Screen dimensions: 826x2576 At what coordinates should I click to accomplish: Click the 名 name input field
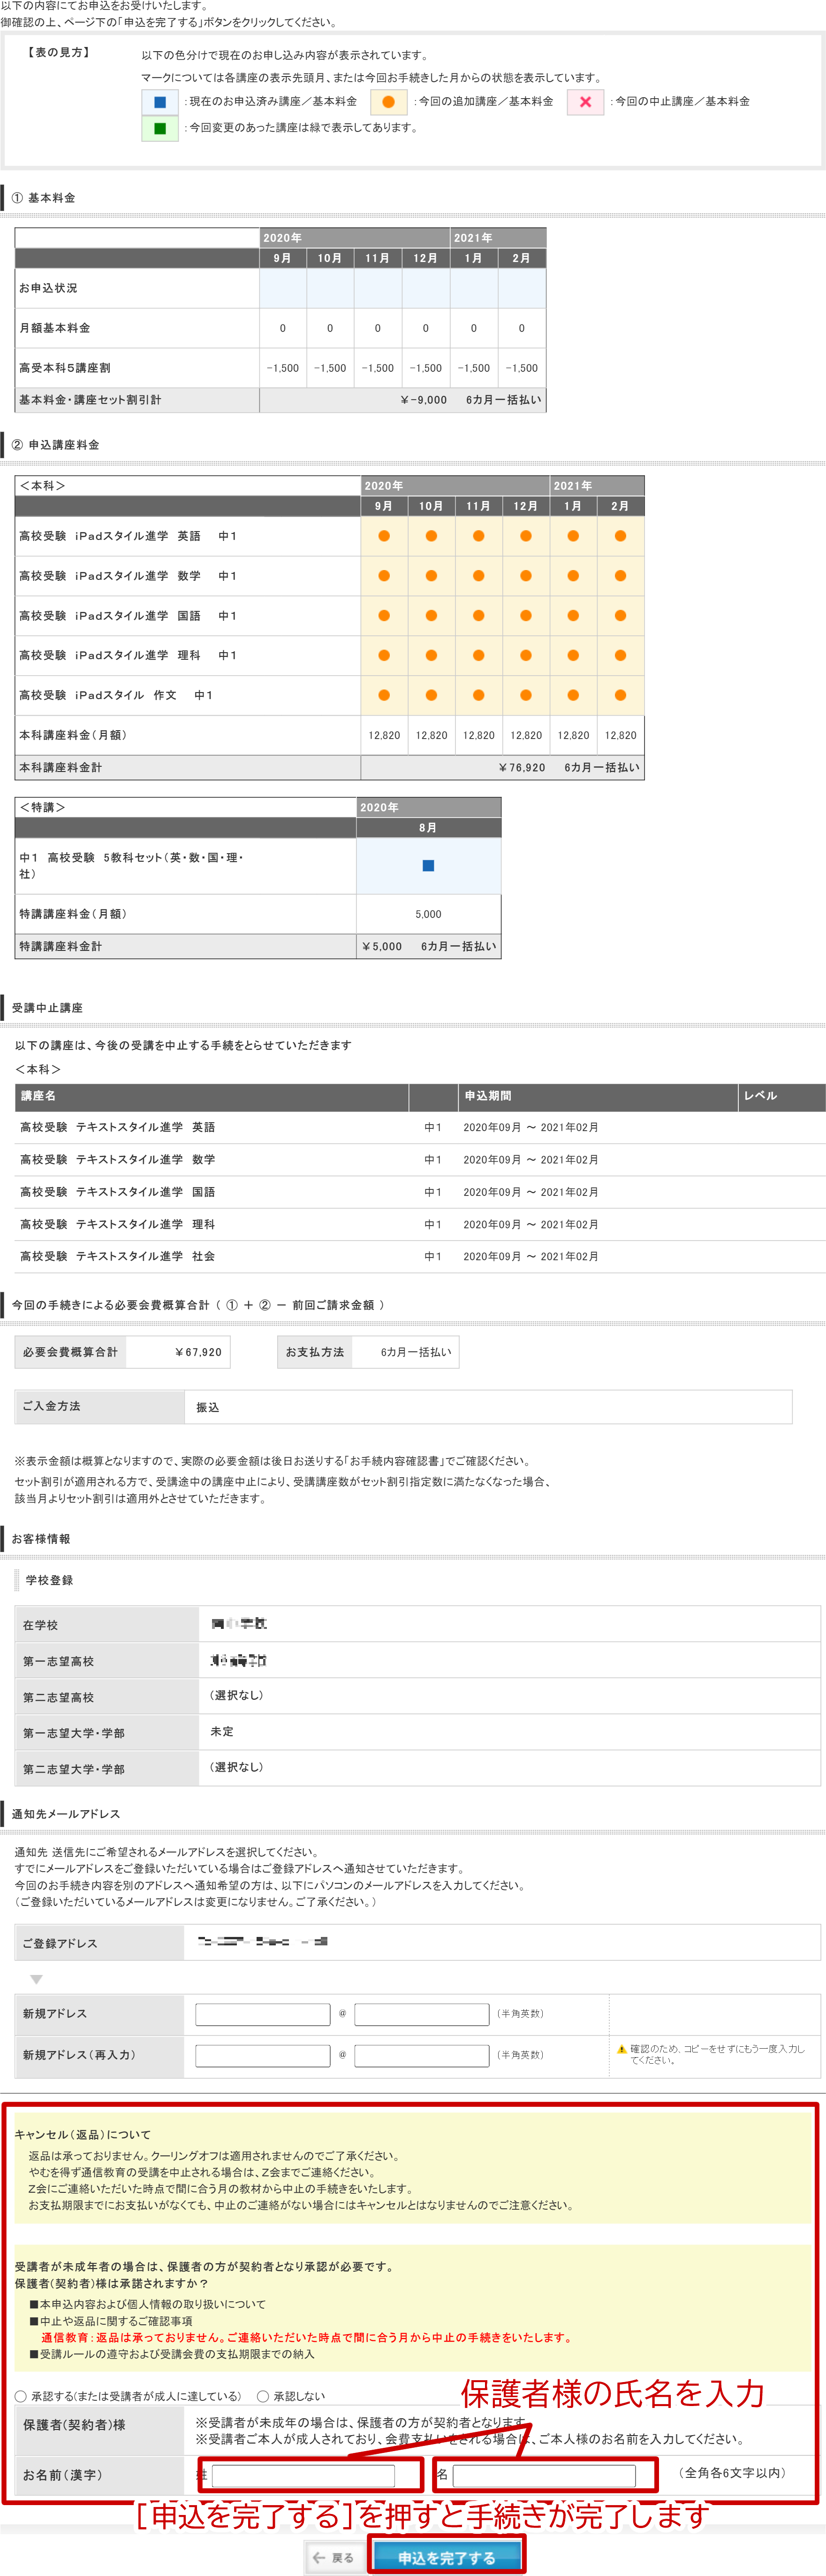(545, 2475)
